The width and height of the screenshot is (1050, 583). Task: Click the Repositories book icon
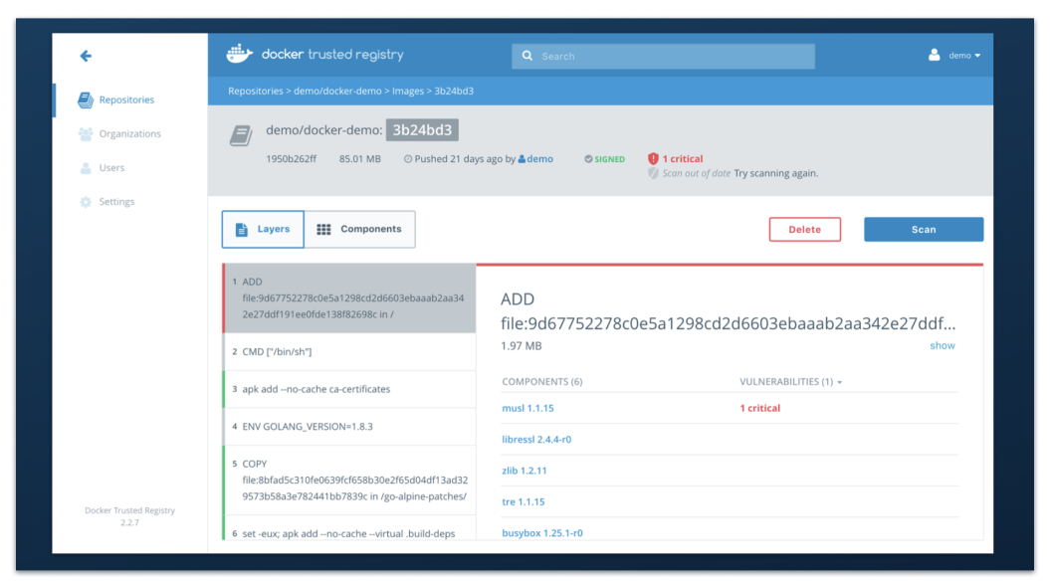85,100
